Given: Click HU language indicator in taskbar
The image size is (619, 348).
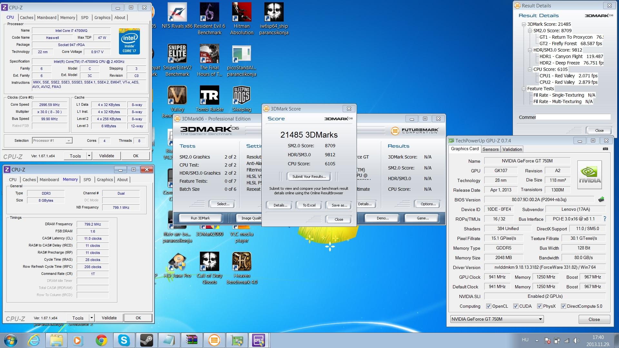Looking at the screenshot, I should pyautogui.click(x=525, y=340).
